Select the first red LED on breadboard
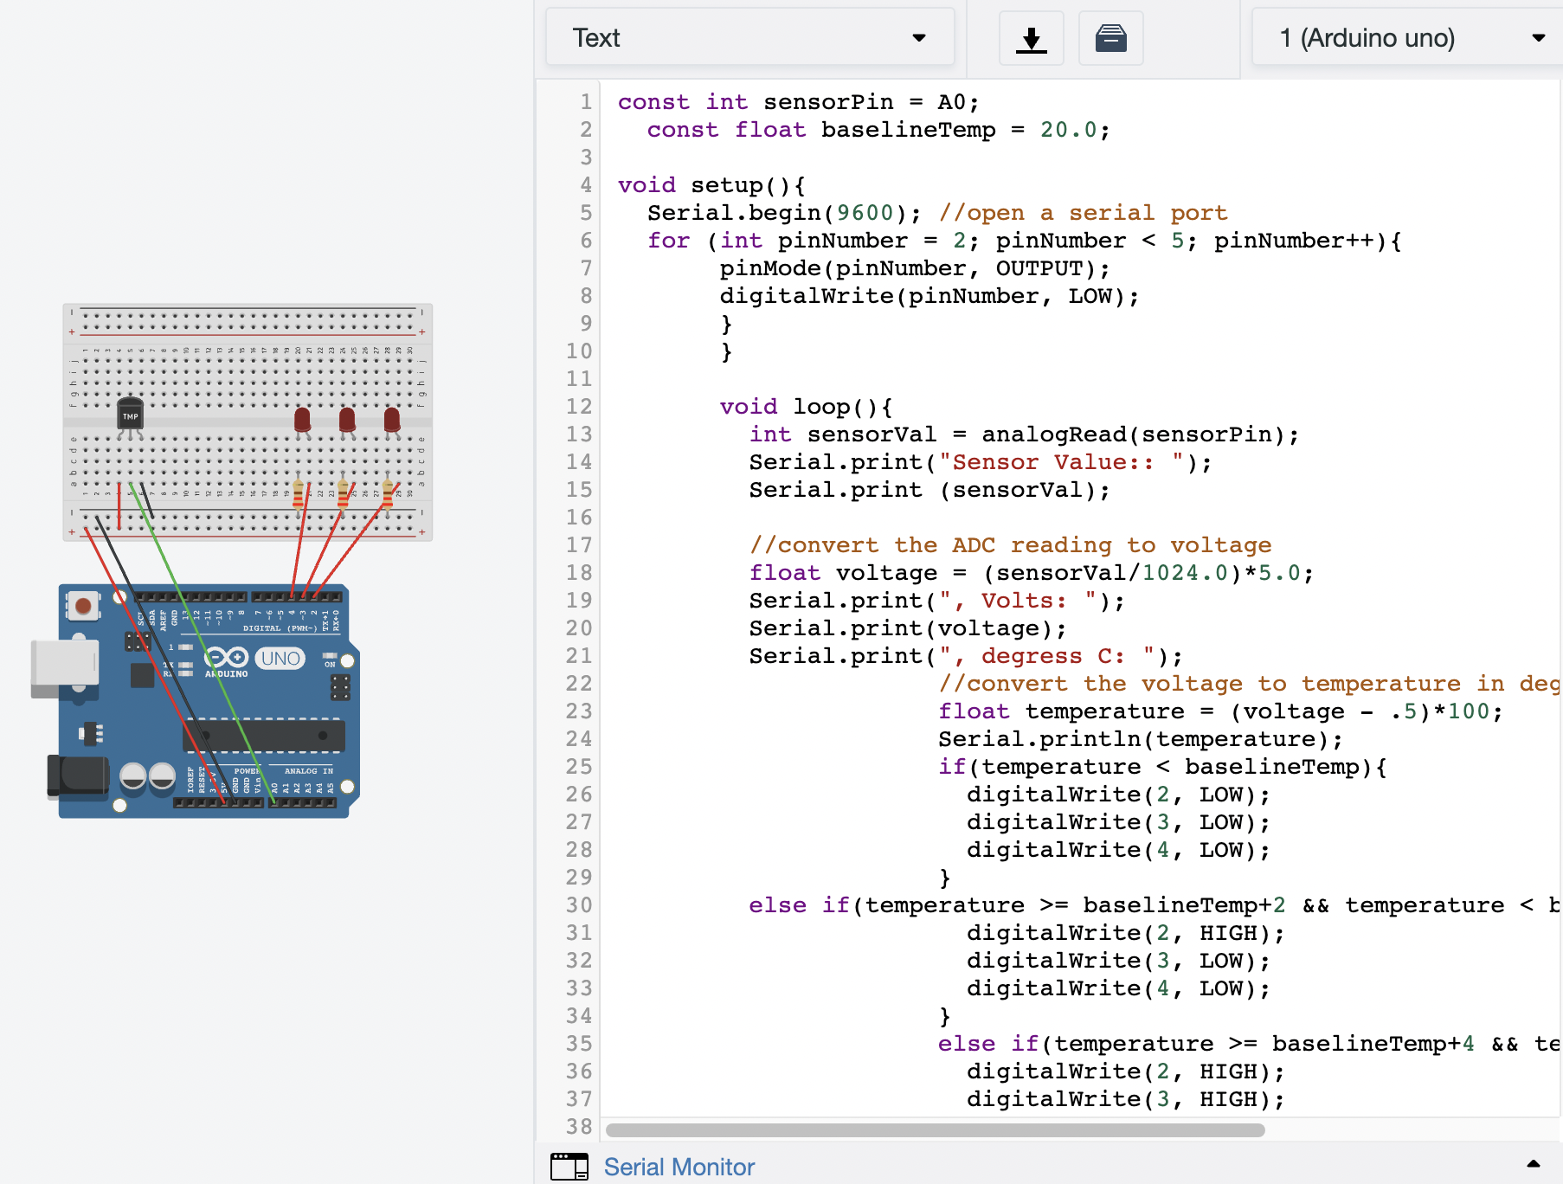 [302, 421]
